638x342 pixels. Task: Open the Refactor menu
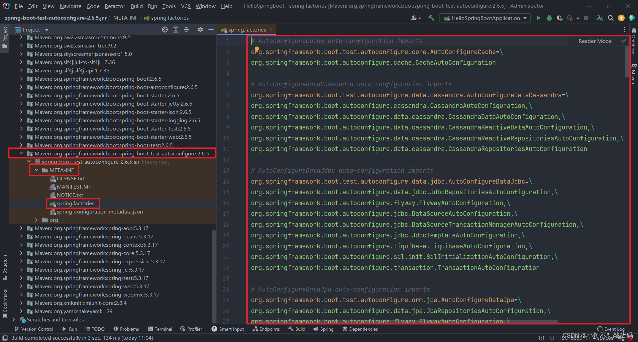[115, 6]
